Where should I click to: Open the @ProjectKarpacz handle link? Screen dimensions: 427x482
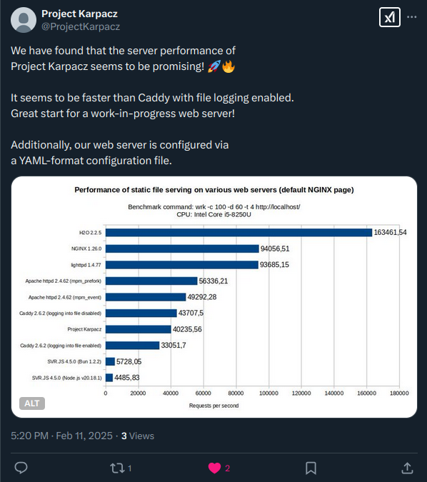pyautogui.click(x=81, y=26)
